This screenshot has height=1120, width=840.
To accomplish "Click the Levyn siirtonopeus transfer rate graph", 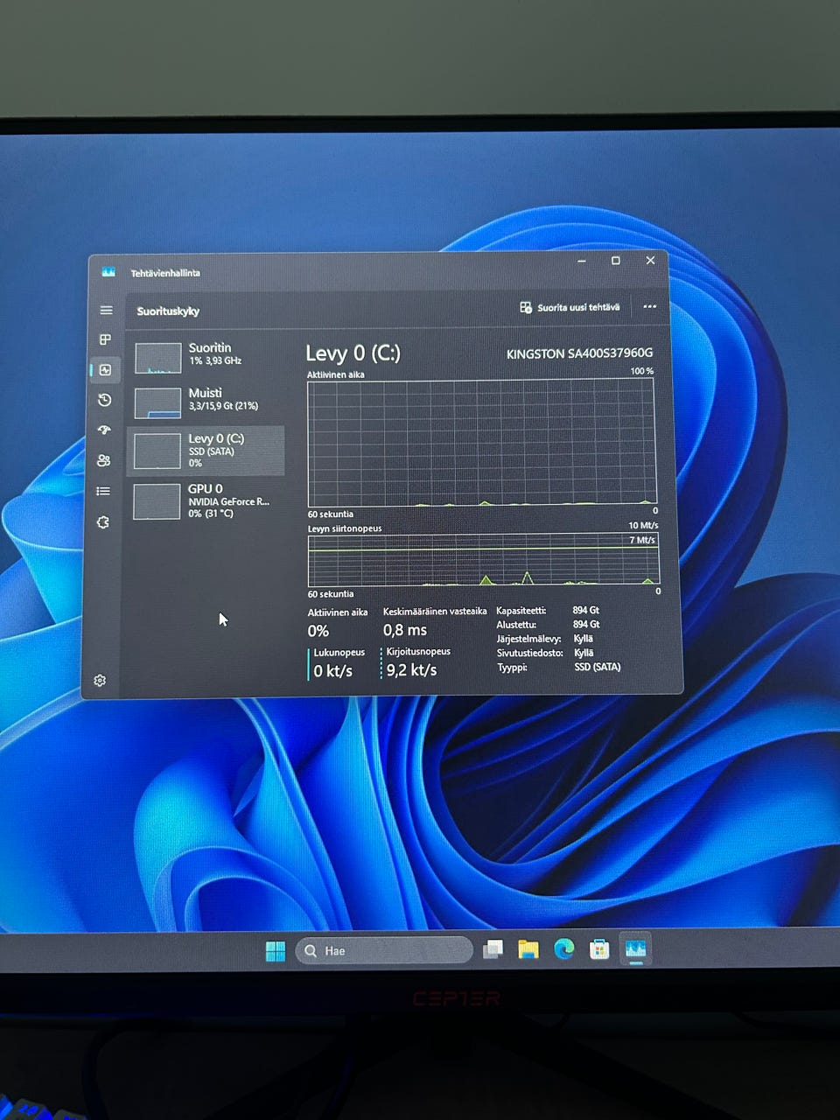I will pos(483,560).
